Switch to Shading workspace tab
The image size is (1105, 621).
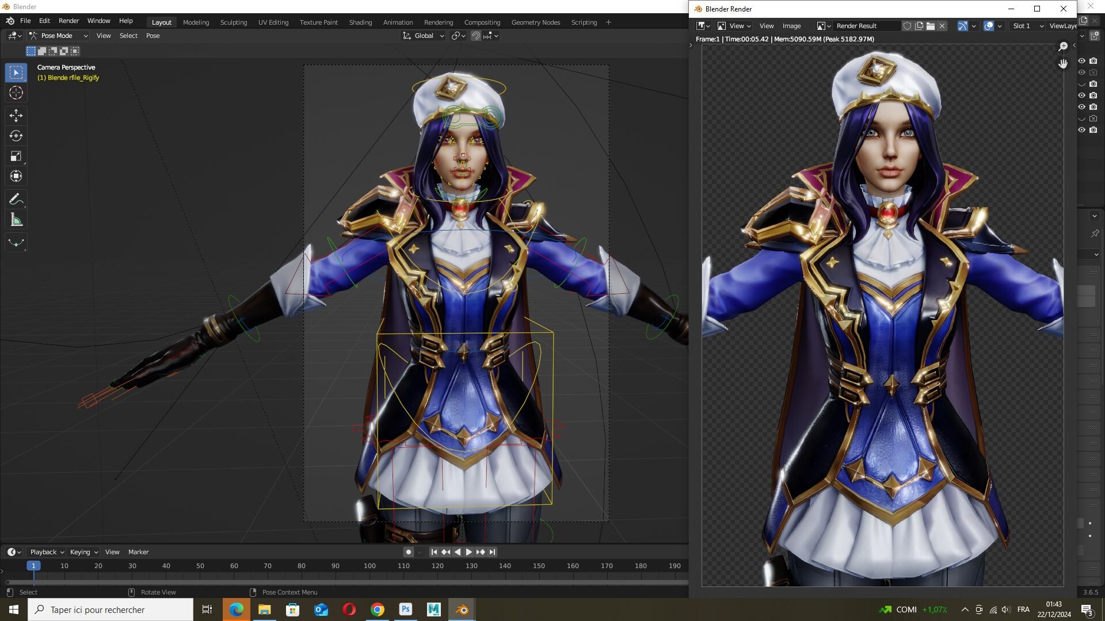click(360, 22)
